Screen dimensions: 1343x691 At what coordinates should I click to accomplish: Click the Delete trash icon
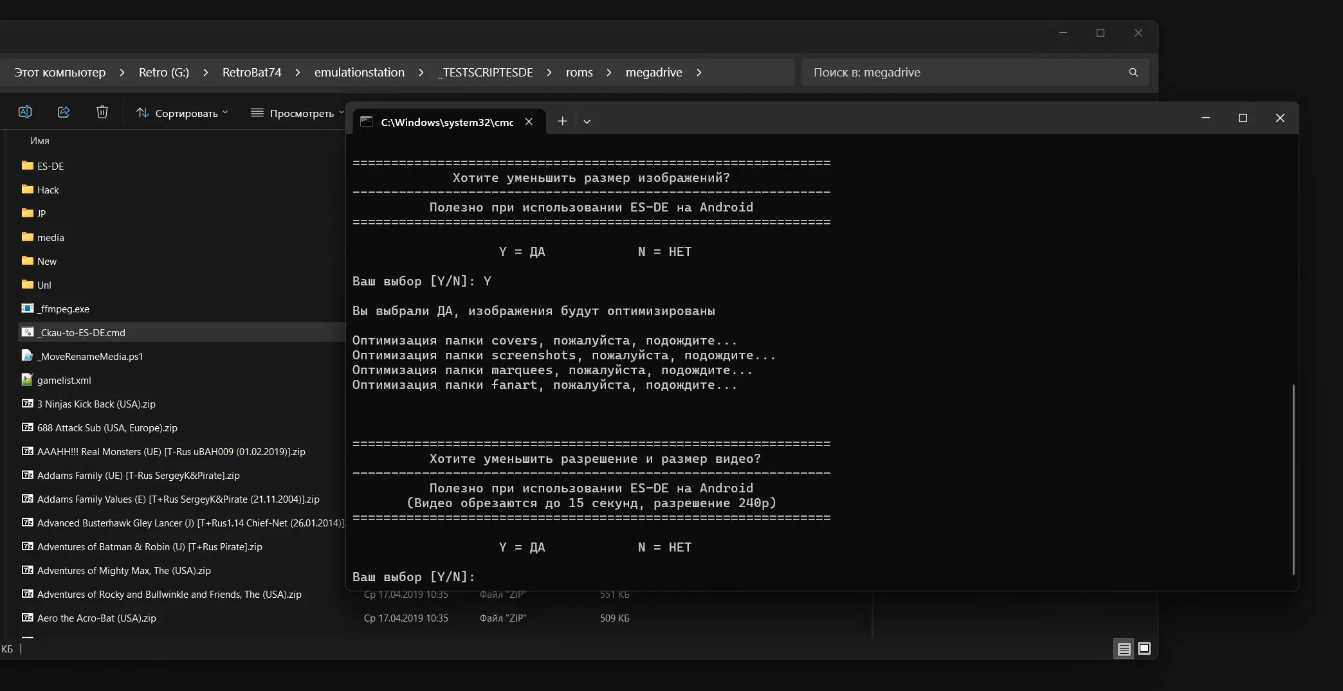pos(102,112)
